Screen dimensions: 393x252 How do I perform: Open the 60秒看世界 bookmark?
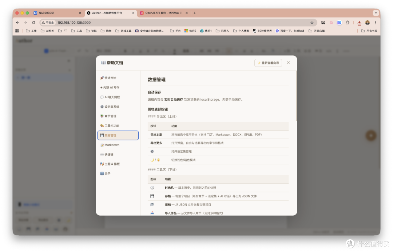[x=262, y=31]
